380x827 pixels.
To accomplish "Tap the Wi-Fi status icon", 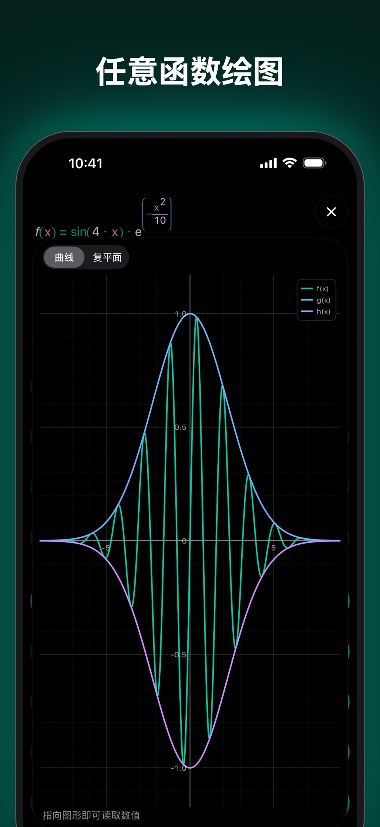I will 290,163.
